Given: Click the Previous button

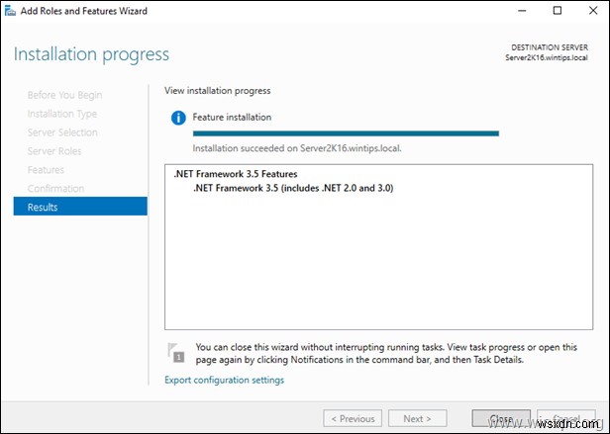Looking at the screenshot, I should click(353, 418).
